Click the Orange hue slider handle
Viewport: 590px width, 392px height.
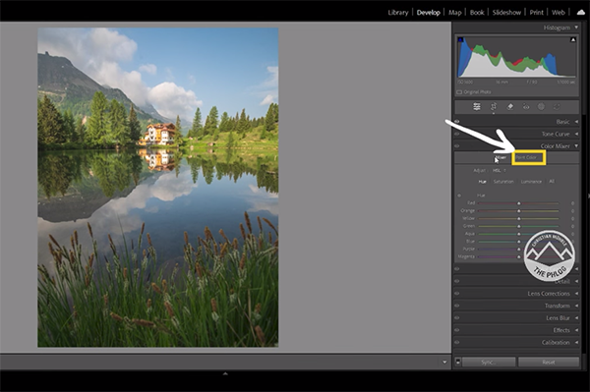(x=519, y=211)
